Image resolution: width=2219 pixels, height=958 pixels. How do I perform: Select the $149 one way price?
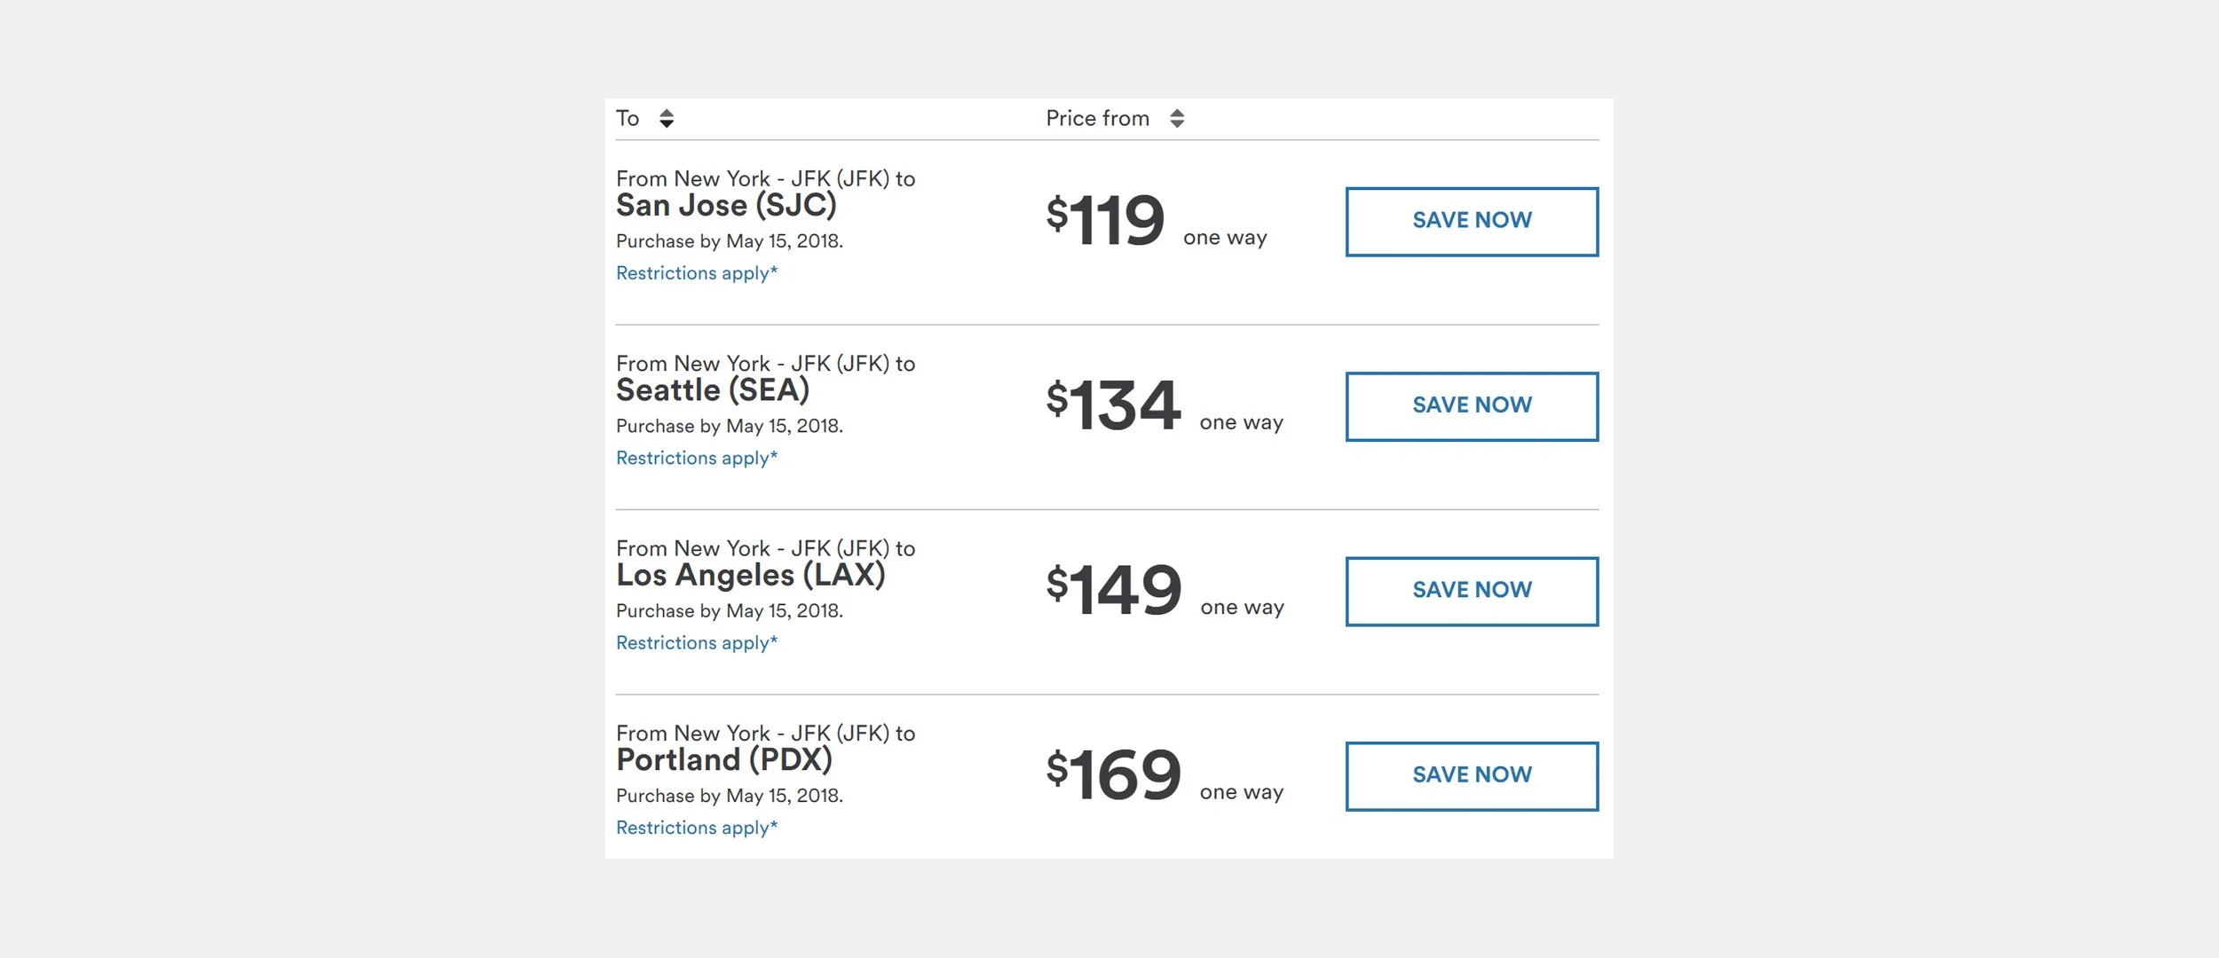[x=1115, y=590]
